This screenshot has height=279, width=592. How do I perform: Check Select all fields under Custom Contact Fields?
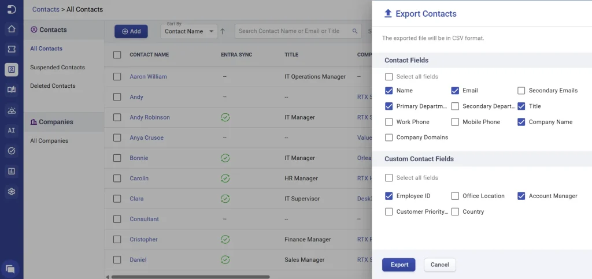coord(389,177)
